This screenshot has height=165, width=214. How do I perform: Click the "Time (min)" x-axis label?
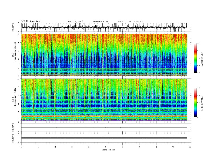pos(108,150)
